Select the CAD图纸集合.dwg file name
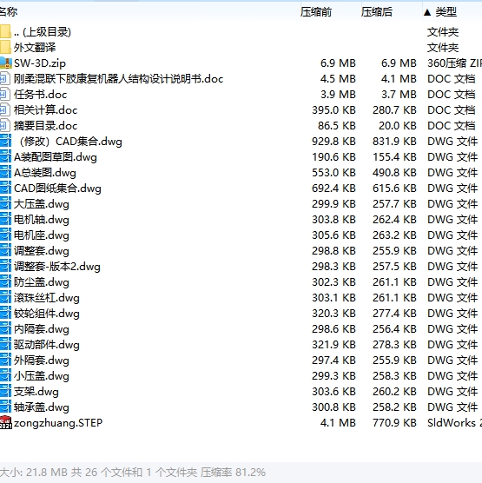 pos(57,189)
